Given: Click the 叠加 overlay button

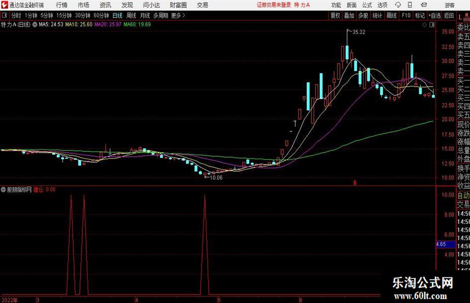Looking at the screenshot, I should point(349,15).
